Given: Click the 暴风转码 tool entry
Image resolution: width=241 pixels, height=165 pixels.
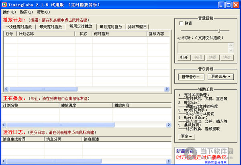Looking at the screenshot, I should (190, 125).
